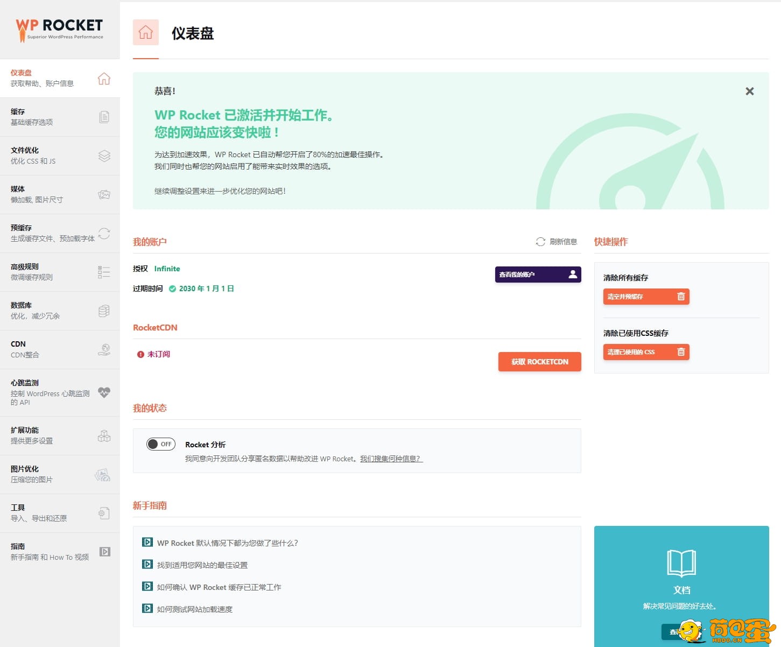
Task: Open the 图片优化 section
Action: pos(60,474)
